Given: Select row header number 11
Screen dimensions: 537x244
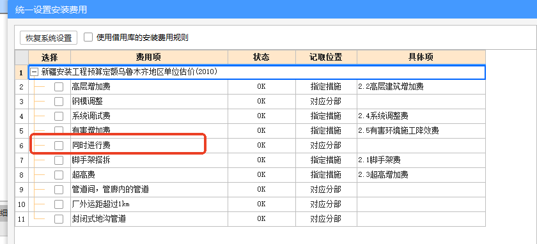Looking at the screenshot, I should 22,219.
